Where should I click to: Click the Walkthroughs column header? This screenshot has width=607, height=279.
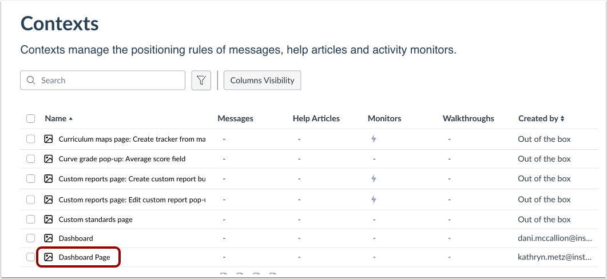468,119
